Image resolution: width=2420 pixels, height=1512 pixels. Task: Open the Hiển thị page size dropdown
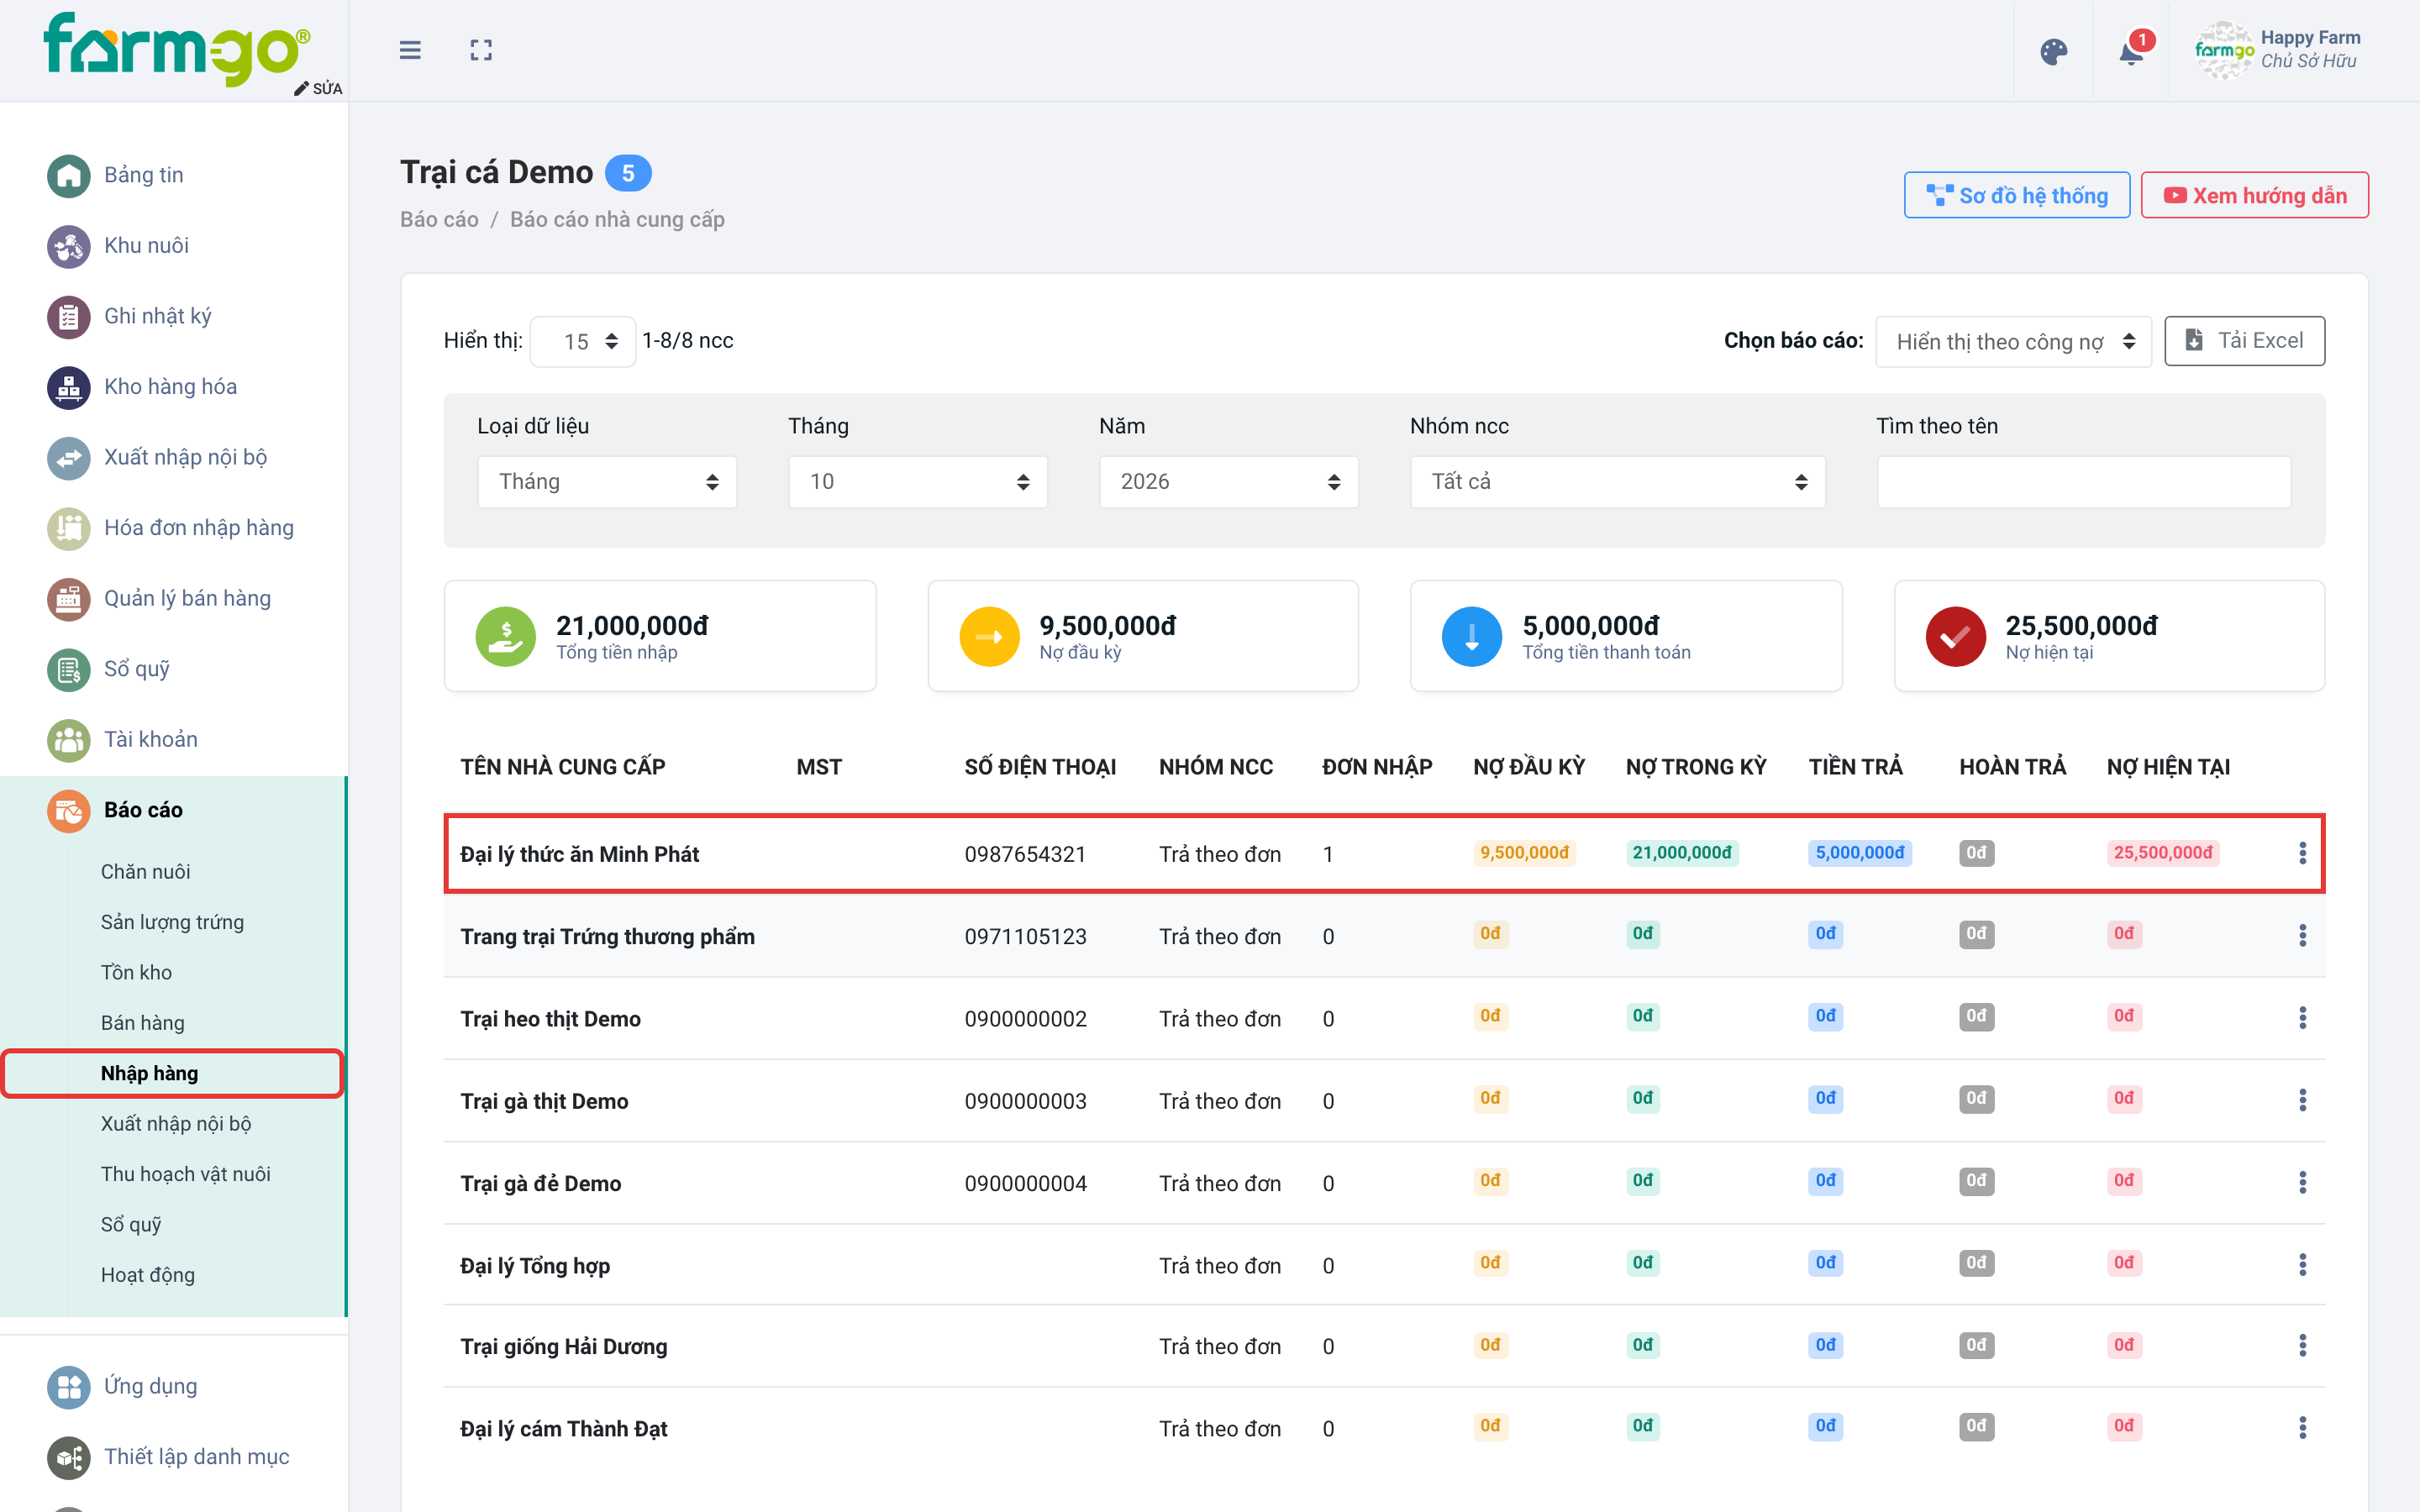(583, 342)
